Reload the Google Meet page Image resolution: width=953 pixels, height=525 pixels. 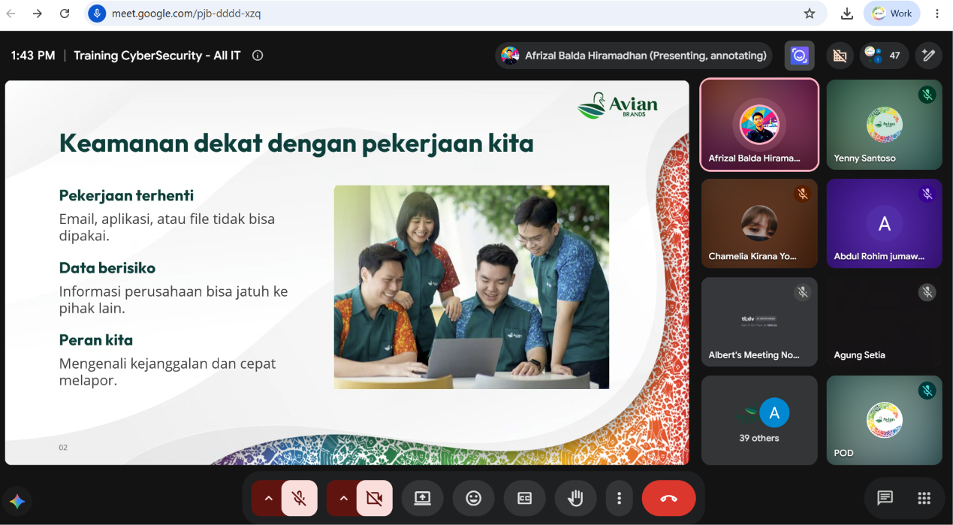(65, 14)
